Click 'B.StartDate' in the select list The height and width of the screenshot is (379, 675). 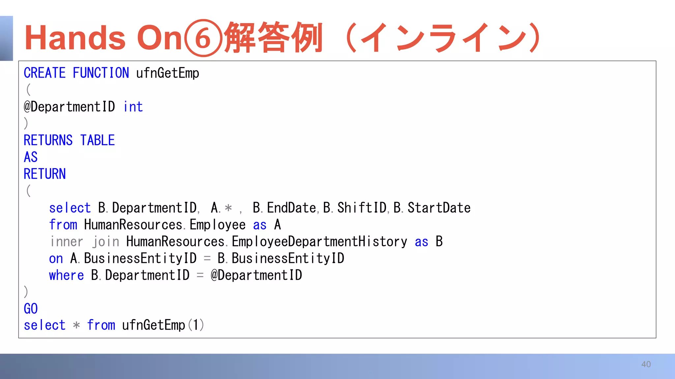click(432, 208)
